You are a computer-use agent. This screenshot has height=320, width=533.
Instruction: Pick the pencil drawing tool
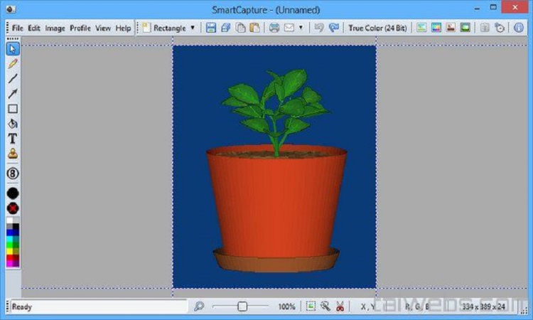pos(13,64)
